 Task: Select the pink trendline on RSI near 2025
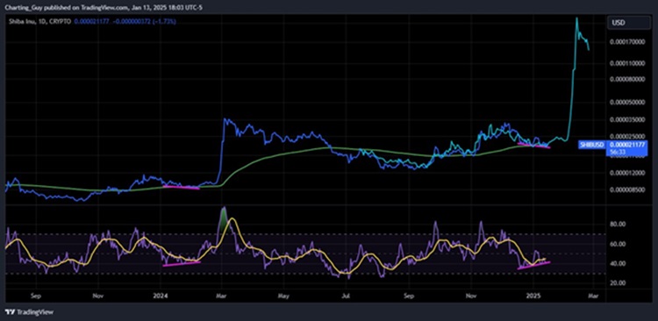(533, 265)
